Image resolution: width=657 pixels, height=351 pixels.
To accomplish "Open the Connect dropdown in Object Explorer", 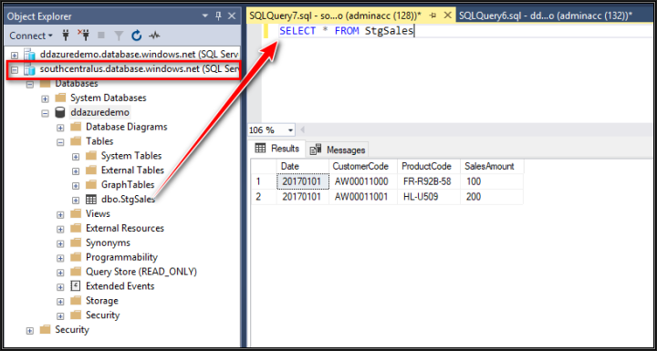I will click(31, 36).
